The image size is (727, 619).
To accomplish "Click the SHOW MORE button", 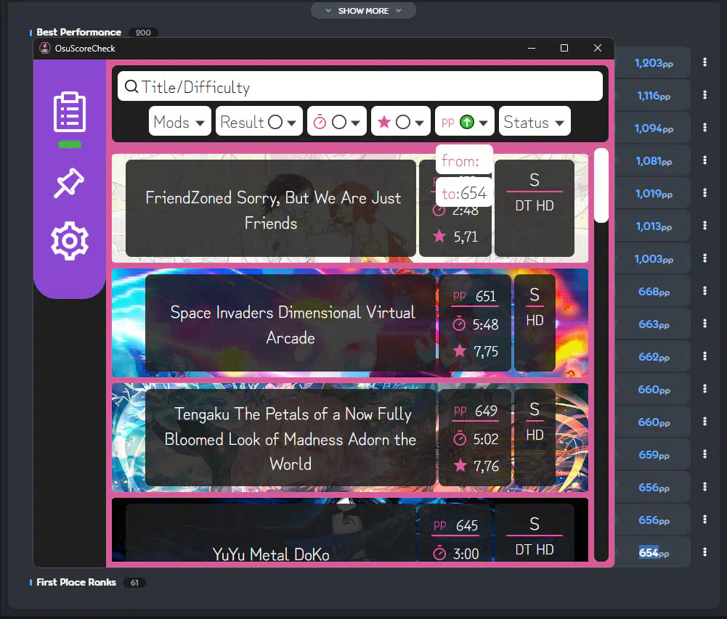I will [x=363, y=11].
